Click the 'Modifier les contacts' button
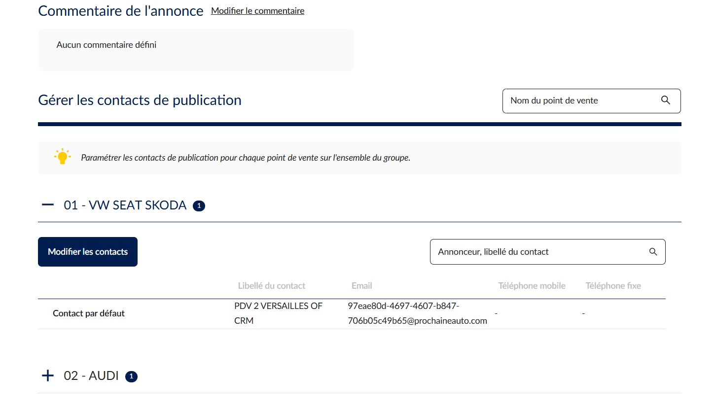The image size is (715, 408). (x=88, y=252)
